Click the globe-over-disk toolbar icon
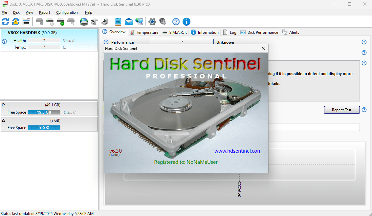 [84, 22]
